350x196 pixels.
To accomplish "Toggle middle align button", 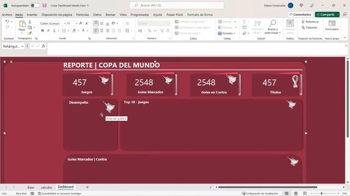I will (102, 23).
